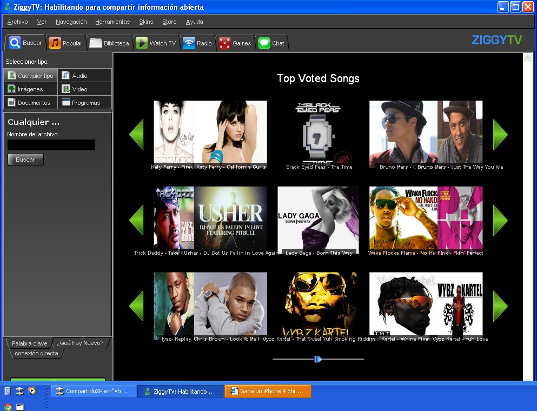Click the ZiggyTV logo at top right
Image resolution: width=537 pixels, height=411 pixels.
click(497, 39)
